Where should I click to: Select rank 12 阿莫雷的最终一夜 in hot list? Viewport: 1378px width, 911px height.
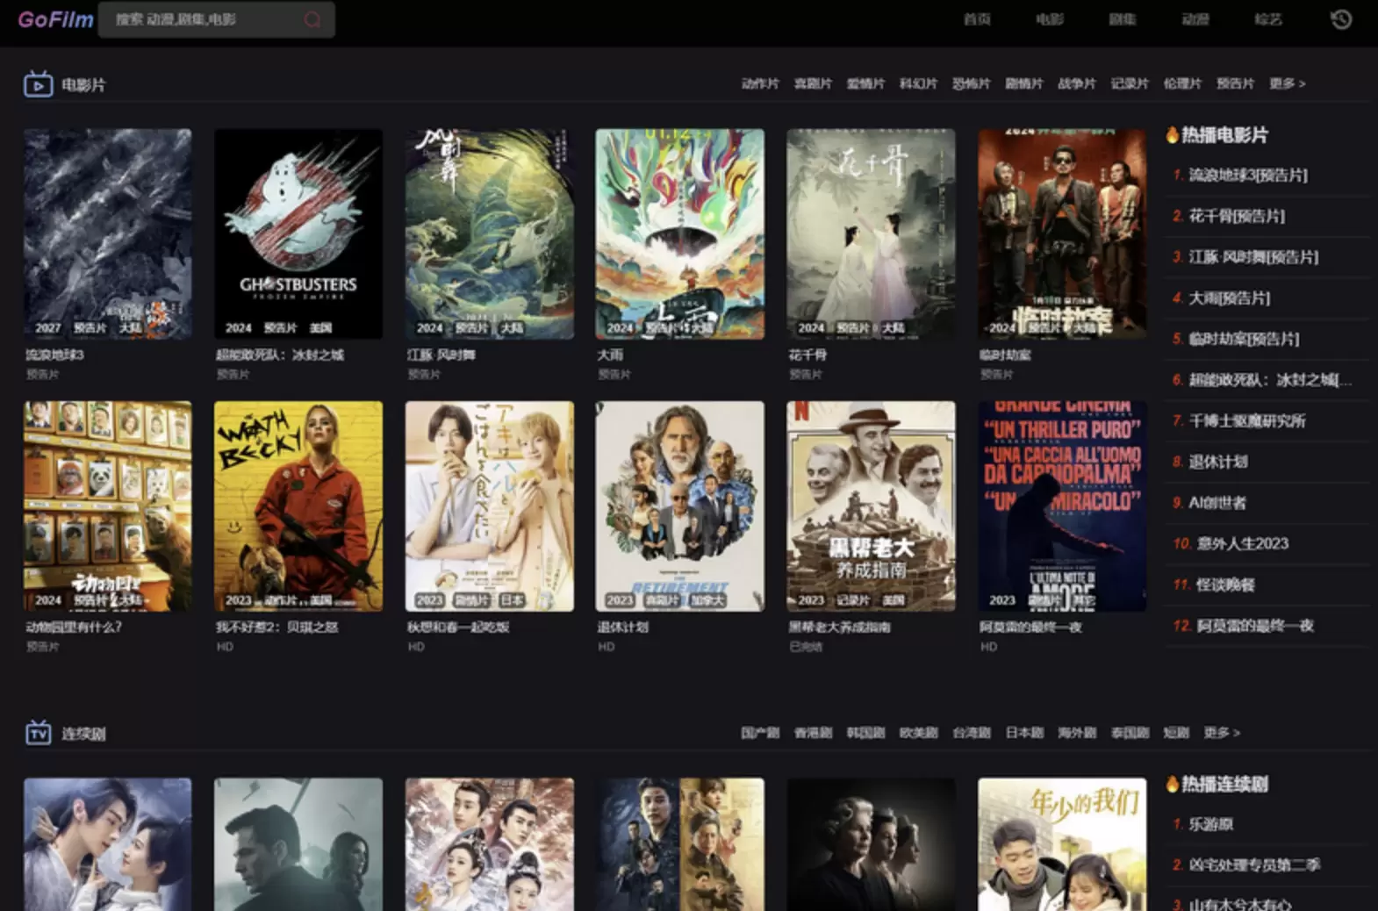(1255, 626)
